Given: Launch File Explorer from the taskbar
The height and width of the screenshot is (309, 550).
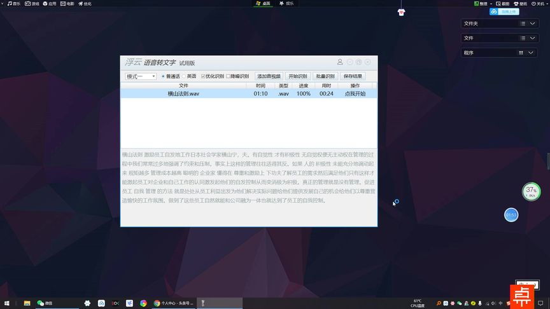Looking at the screenshot, I should tap(27, 303).
